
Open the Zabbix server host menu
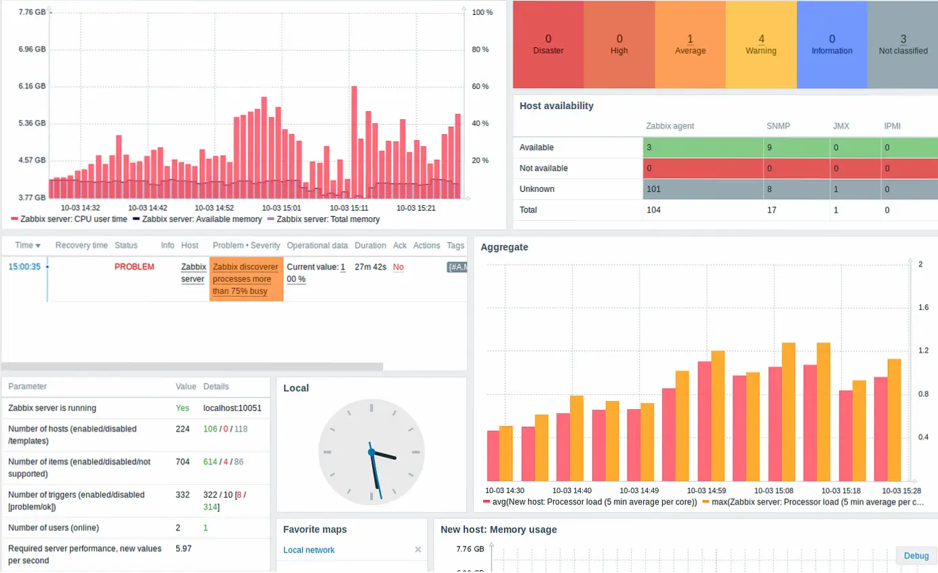(193, 272)
